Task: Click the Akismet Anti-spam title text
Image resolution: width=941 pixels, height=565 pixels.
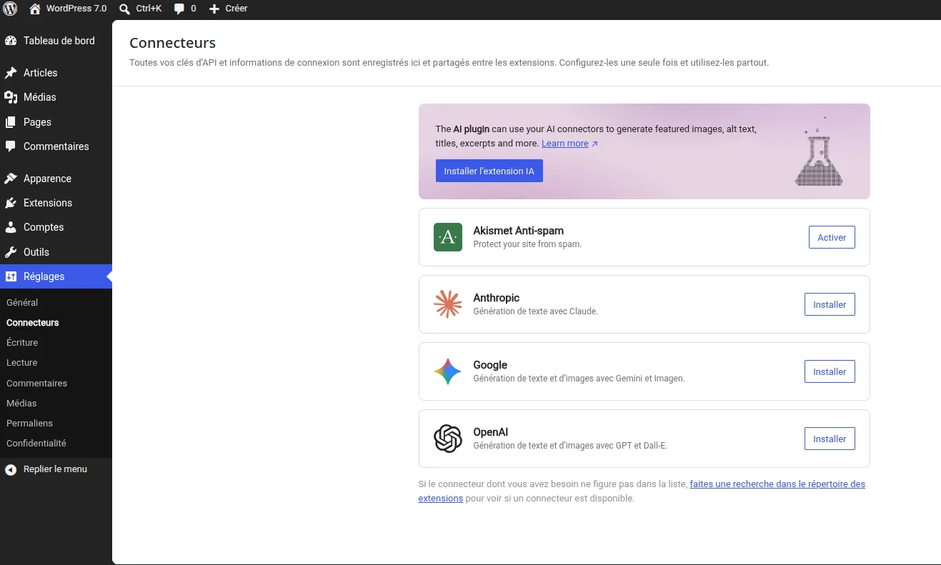Action: point(519,231)
